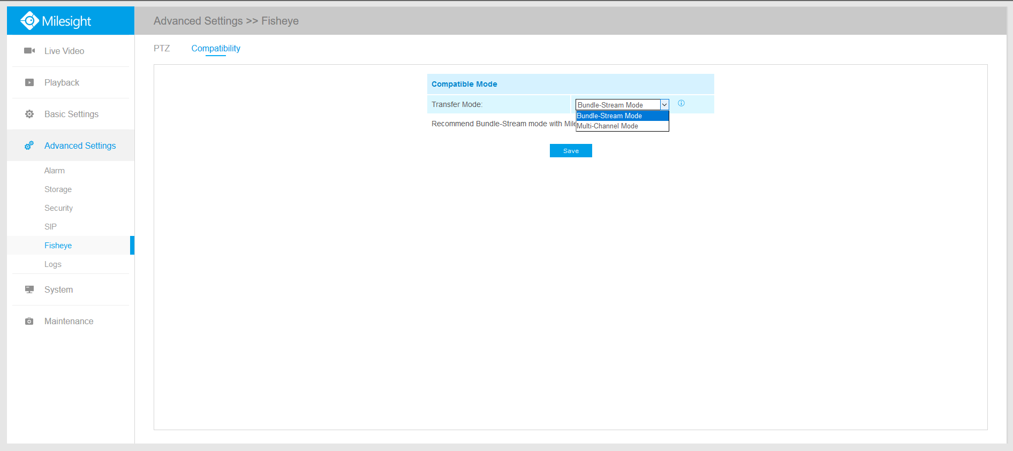The image size is (1013, 451).
Task: Click the info icon beside Transfer Mode
Action: pyautogui.click(x=681, y=103)
